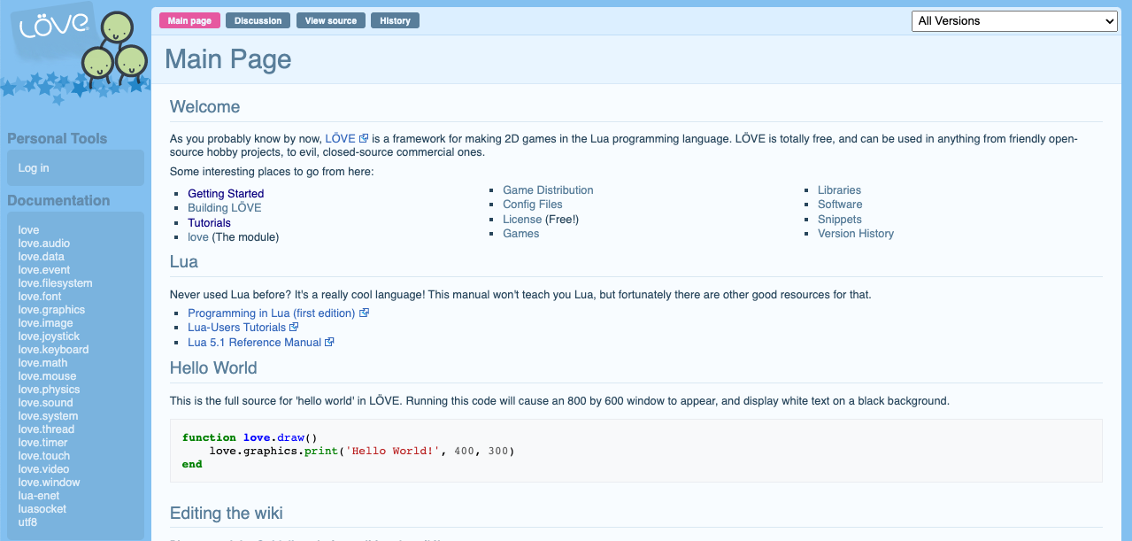Click Log in under Personal Tools

(x=34, y=168)
